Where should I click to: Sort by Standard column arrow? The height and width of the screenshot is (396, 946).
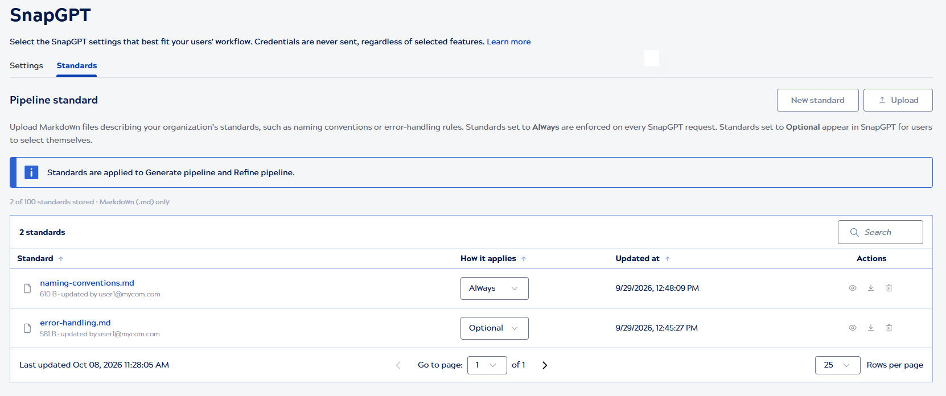tap(61, 259)
